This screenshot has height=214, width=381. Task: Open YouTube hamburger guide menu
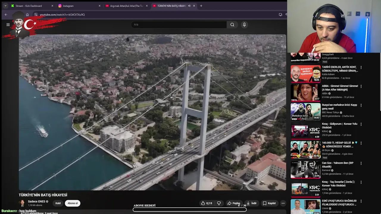pyautogui.click(x=8, y=25)
